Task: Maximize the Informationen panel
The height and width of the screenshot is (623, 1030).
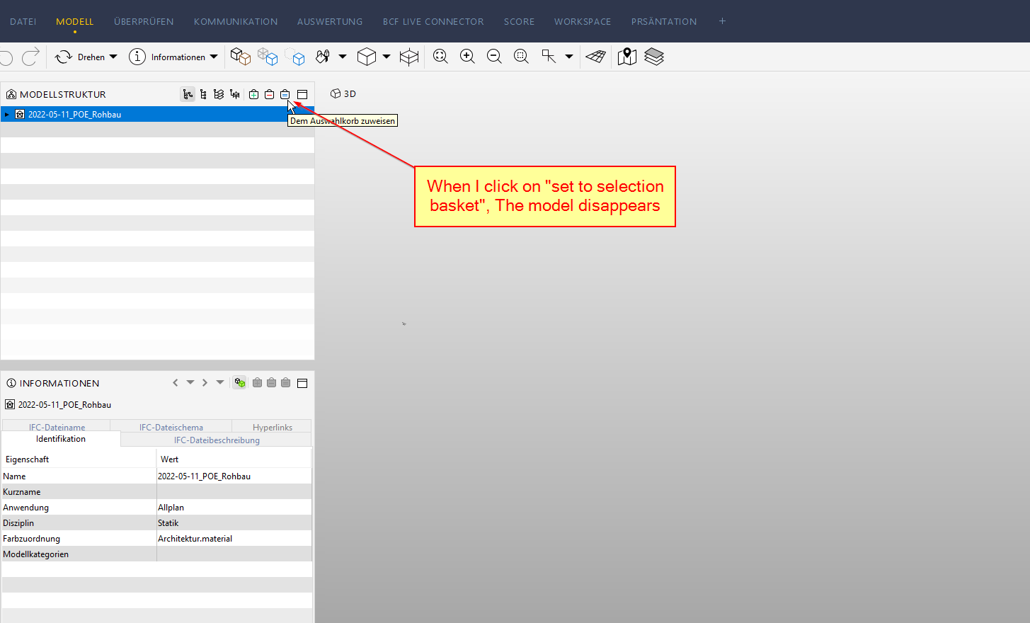Action: point(302,383)
